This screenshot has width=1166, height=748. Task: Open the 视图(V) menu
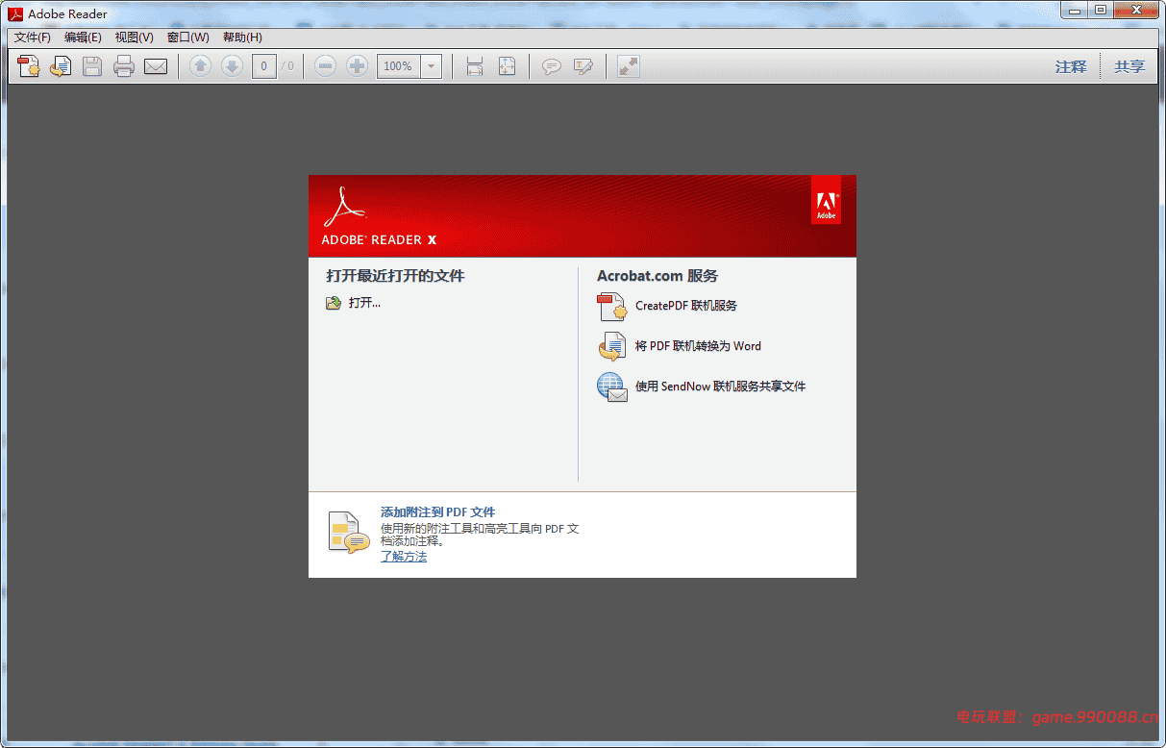pos(134,37)
